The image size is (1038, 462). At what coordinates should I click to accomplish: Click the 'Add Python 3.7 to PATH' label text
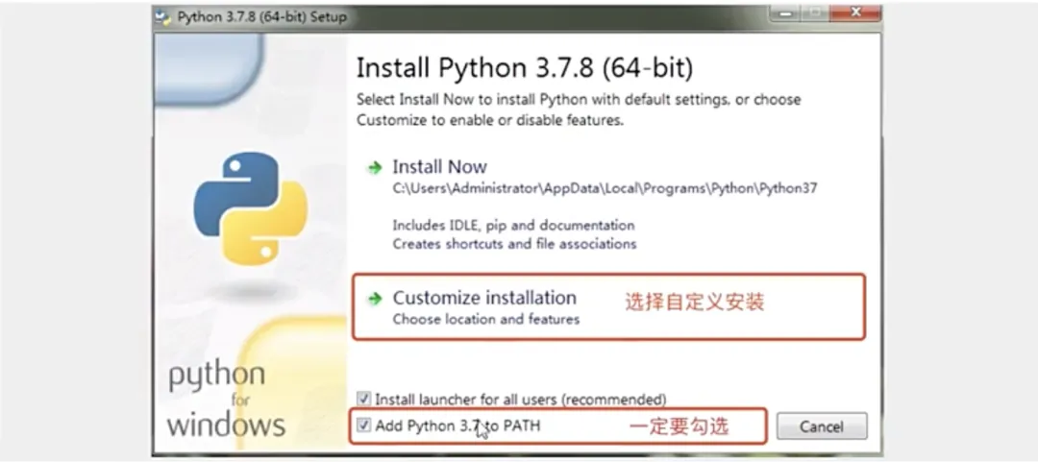[457, 426]
